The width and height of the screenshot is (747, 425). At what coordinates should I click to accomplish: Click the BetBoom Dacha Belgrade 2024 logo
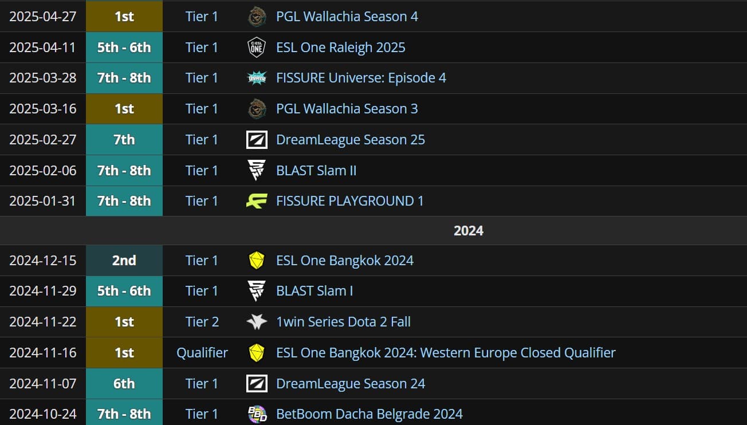click(x=257, y=414)
